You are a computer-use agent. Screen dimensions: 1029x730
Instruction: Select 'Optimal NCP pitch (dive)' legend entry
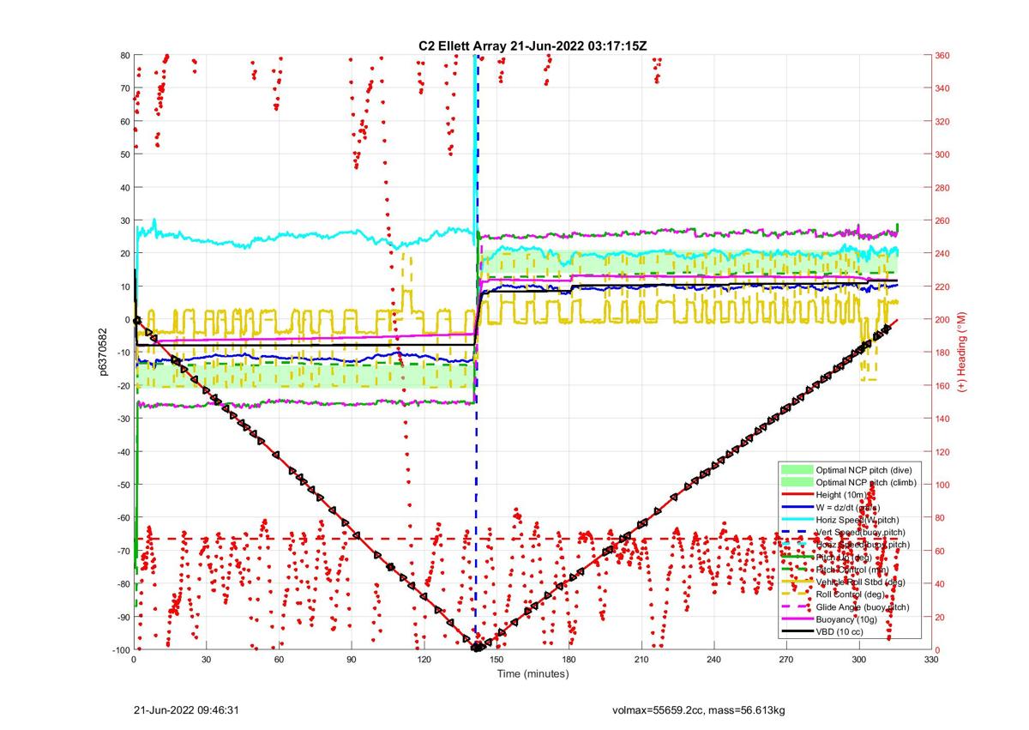click(x=864, y=470)
